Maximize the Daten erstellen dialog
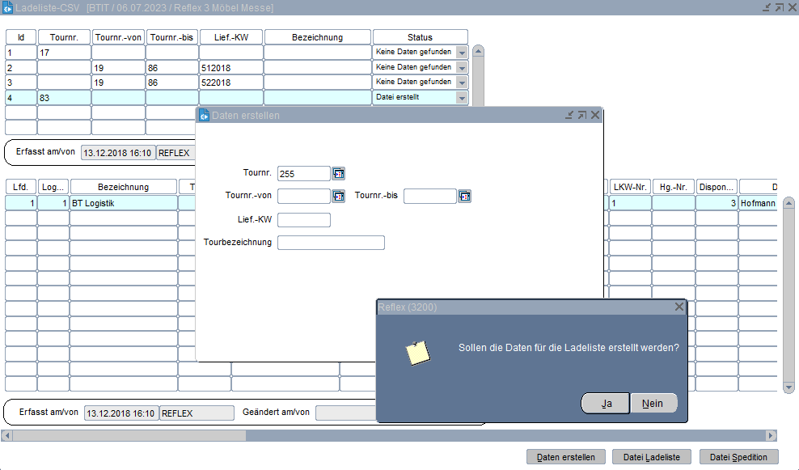Viewport: 799px width, 470px height. tap(582, 116)
